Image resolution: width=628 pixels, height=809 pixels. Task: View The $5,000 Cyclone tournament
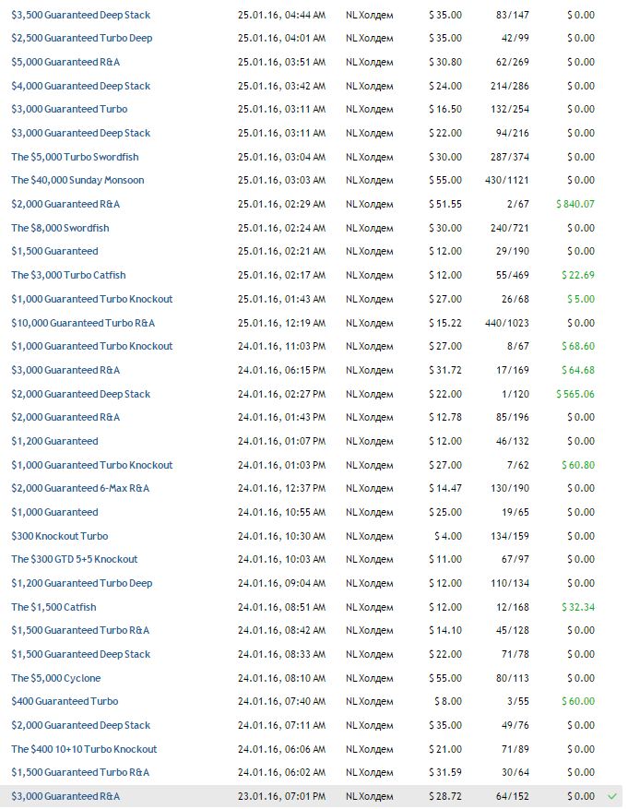tap(56, 678)
